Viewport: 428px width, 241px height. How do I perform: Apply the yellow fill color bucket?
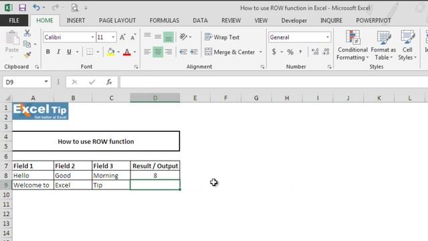[x=111, y=52]
